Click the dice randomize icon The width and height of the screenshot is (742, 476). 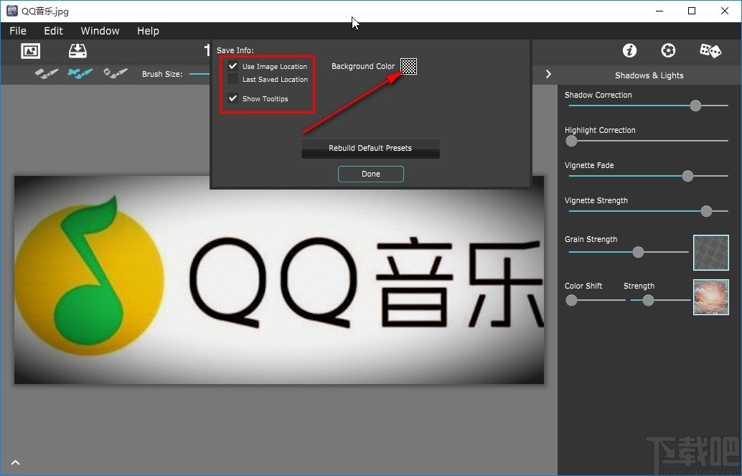click(710, 50)
